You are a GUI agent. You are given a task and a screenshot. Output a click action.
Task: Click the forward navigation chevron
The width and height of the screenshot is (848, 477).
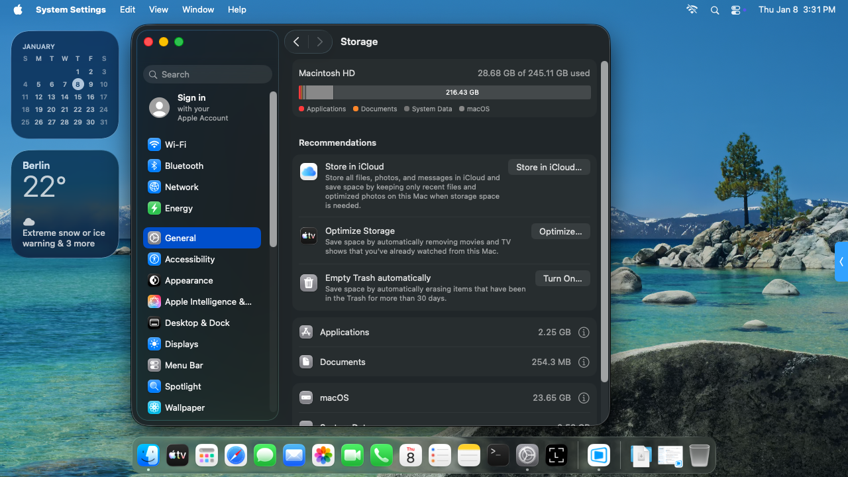click(320, 42)
